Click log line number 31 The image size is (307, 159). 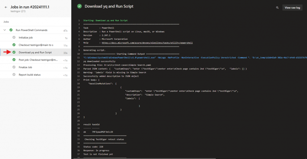click(x=79, y=132)
